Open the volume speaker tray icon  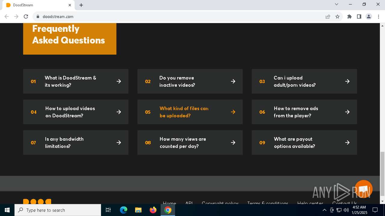point(346,210)
